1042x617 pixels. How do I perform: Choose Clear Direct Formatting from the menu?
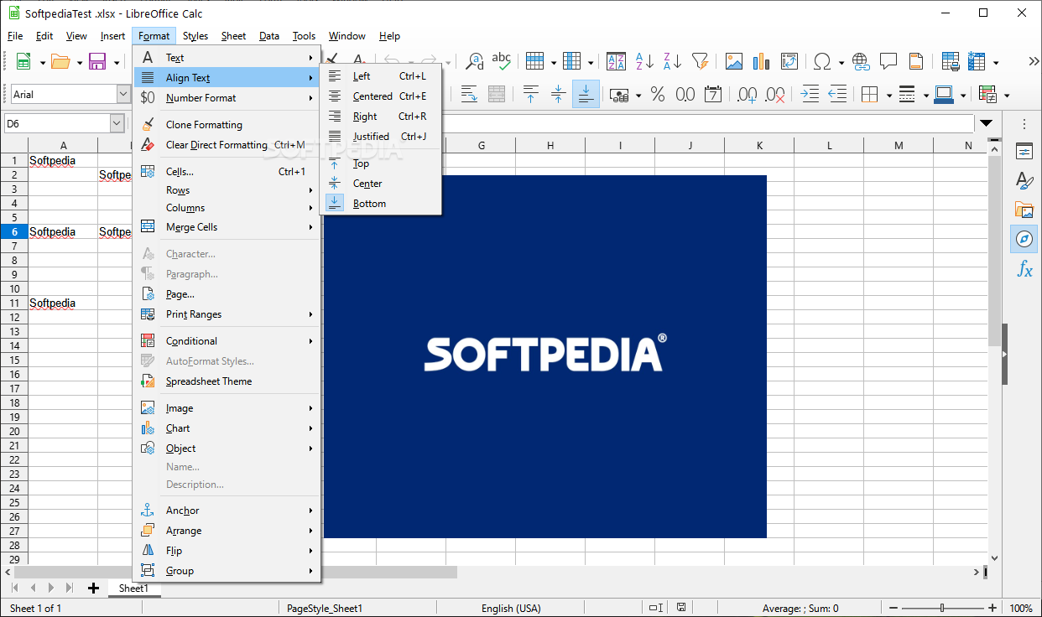227,145
